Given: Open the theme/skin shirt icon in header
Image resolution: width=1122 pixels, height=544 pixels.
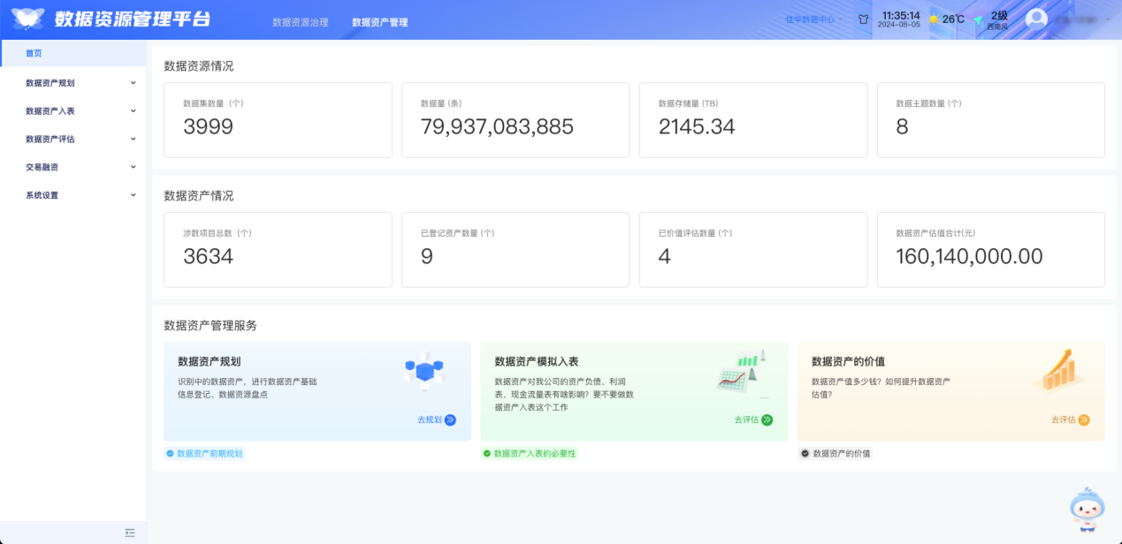Looking at the screenshot, I should tap(862, 18).
